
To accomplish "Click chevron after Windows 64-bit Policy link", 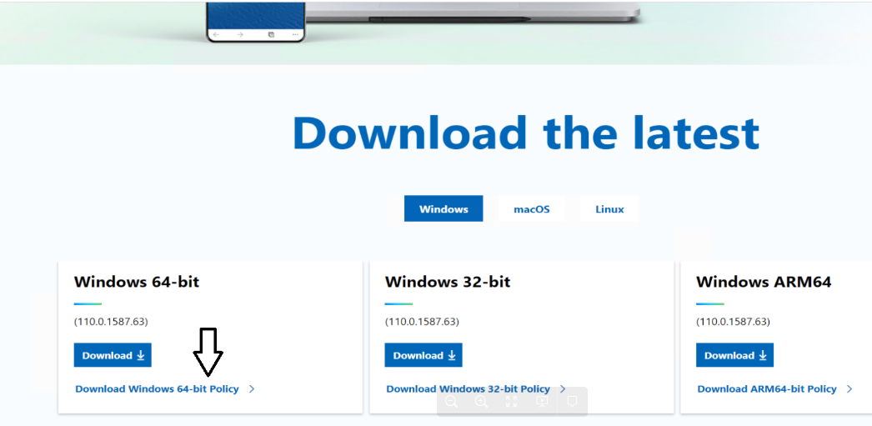I will tap(252, 389).
